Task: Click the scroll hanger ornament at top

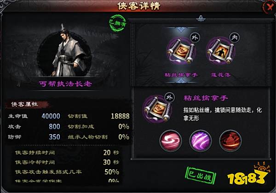Action: click(x=201, y=18)
